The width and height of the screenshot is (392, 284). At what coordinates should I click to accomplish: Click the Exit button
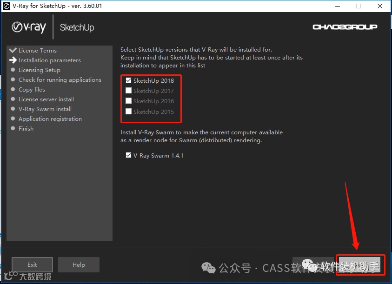tap(32, 265)
